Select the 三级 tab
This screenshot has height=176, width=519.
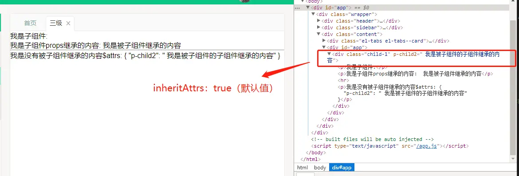point(56,23)
